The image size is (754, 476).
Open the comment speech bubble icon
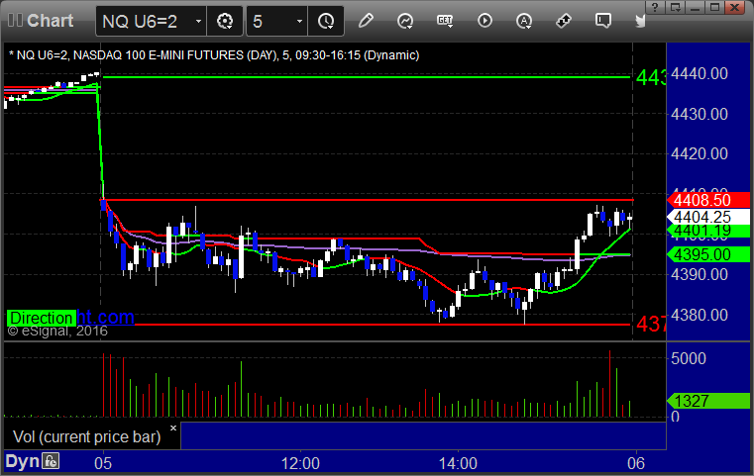click(603, 21)
